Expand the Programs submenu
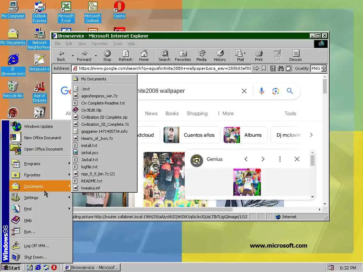Screen dimensions: 363x272 40,164
